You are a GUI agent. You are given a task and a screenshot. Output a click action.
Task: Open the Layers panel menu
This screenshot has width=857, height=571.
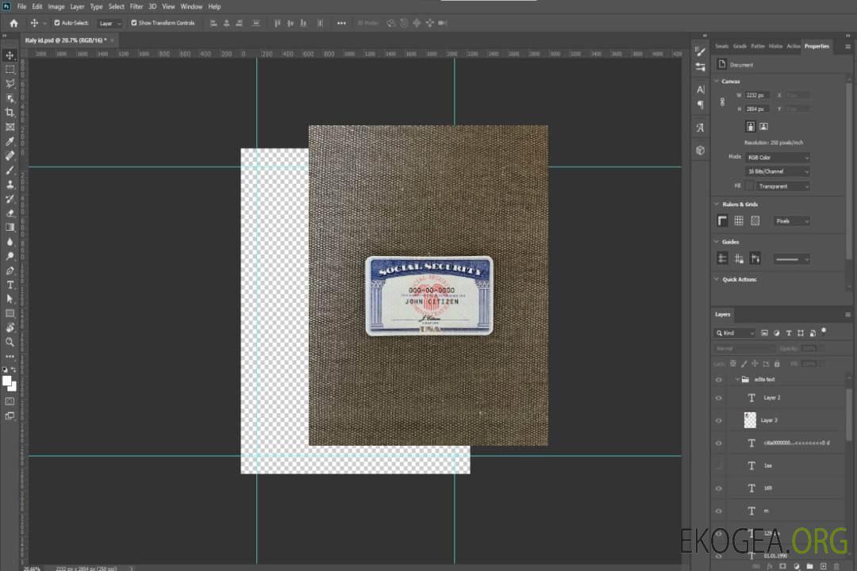[847, 315]
